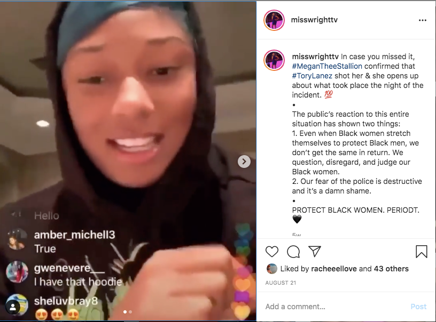Open the #MeganTheeStallion hashtag
The height and width of the screenshot is (322, 436).
coord(327,66)
